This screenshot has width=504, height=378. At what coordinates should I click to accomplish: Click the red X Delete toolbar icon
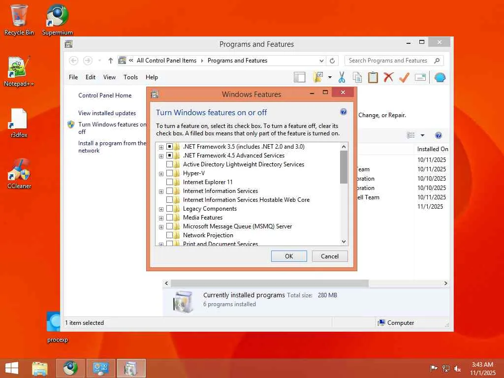[389, 77]
